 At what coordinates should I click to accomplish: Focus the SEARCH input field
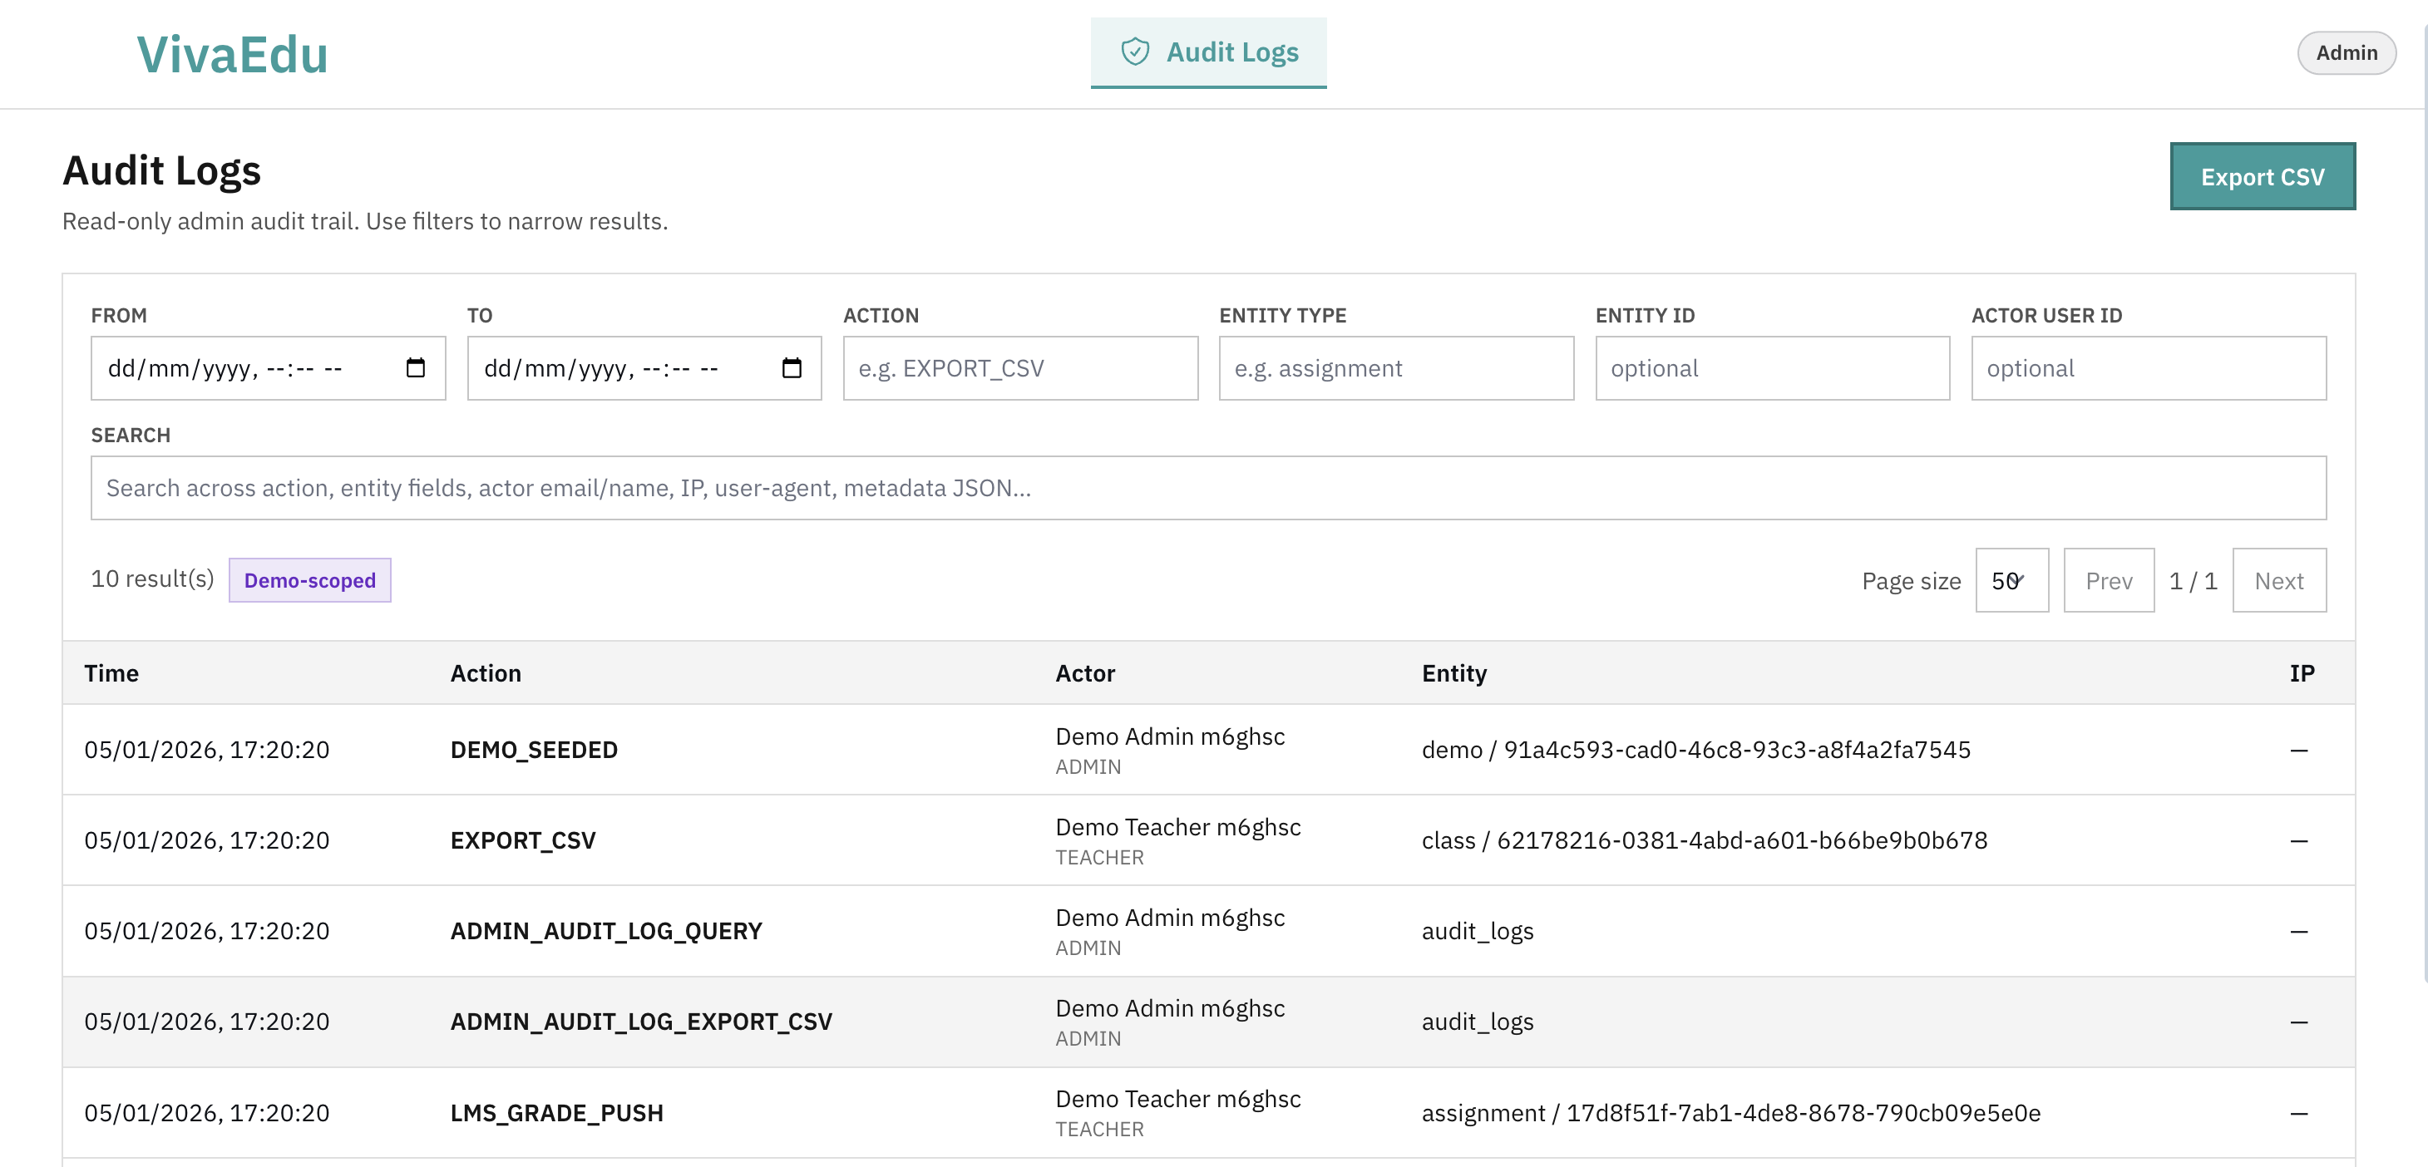[x=1208, y=488]
